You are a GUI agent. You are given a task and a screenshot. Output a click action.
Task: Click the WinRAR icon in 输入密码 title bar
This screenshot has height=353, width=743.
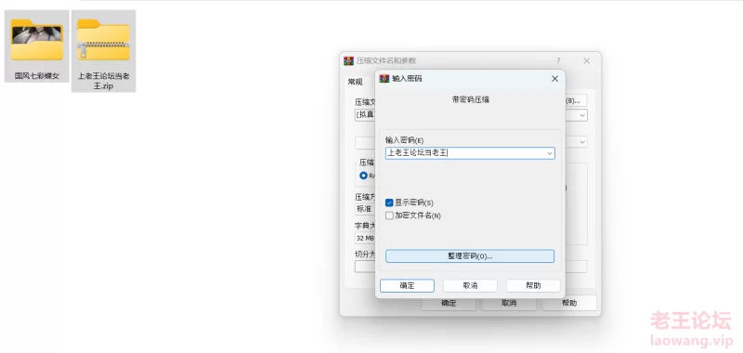click(385, 79)
